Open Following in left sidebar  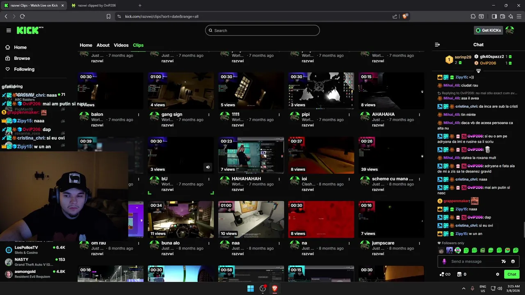[x=20, y=69]
